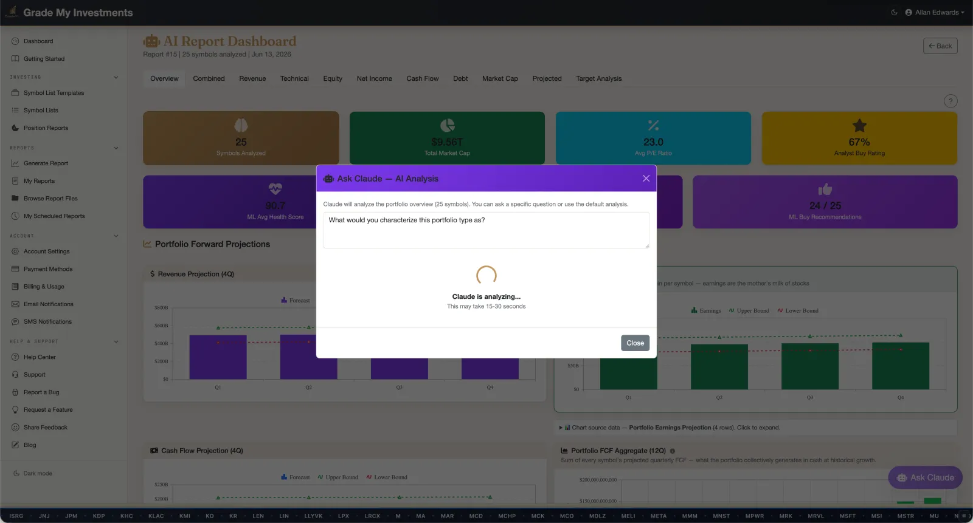Click the My Reports document icon
The image size is (973, 523).
(15, 181)
